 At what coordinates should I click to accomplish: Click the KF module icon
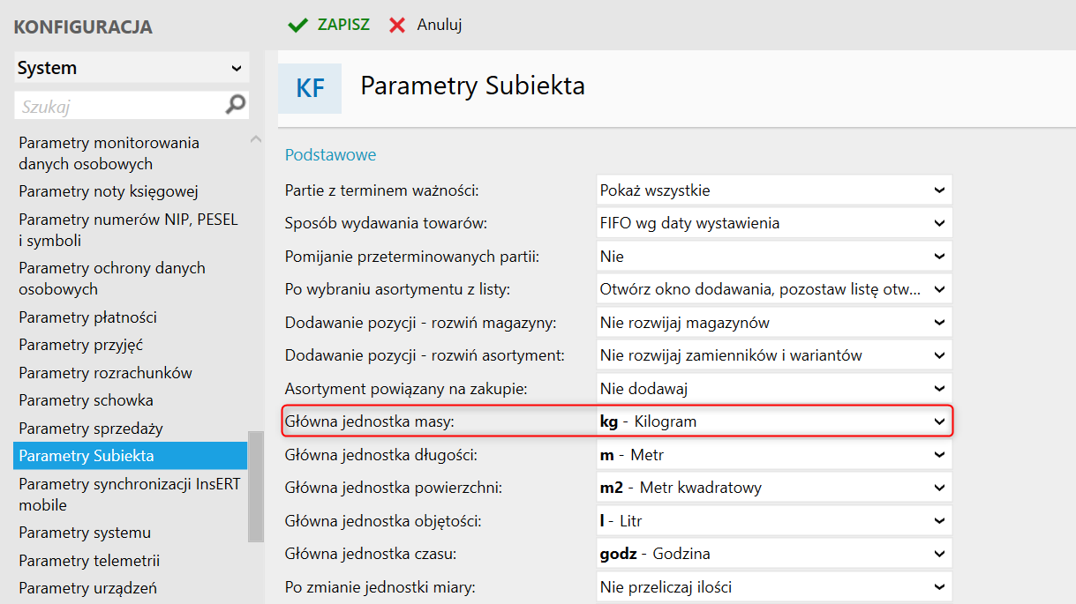pos(310,88)
